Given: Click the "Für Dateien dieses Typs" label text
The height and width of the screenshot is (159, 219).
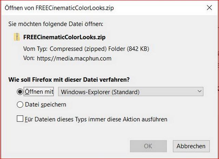Looking at the screenshot, I should coord(96,119).
